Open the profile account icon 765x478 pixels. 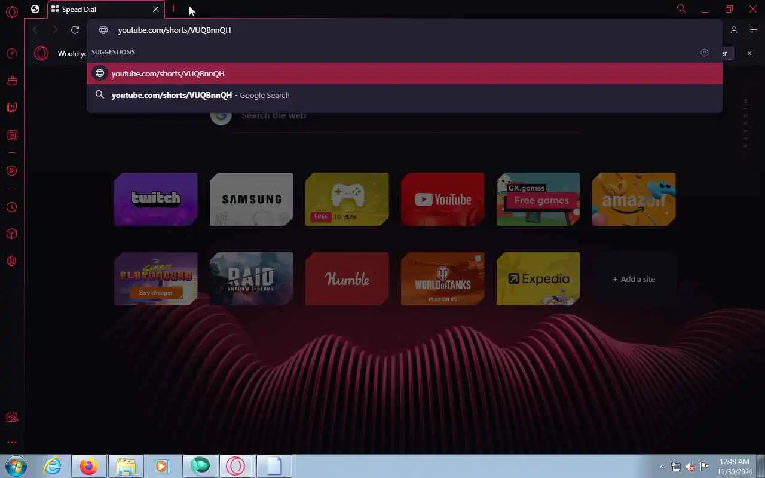coord(734,30)
